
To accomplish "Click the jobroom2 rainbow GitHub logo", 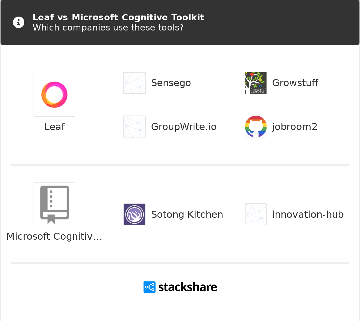I will click(256, 127).
